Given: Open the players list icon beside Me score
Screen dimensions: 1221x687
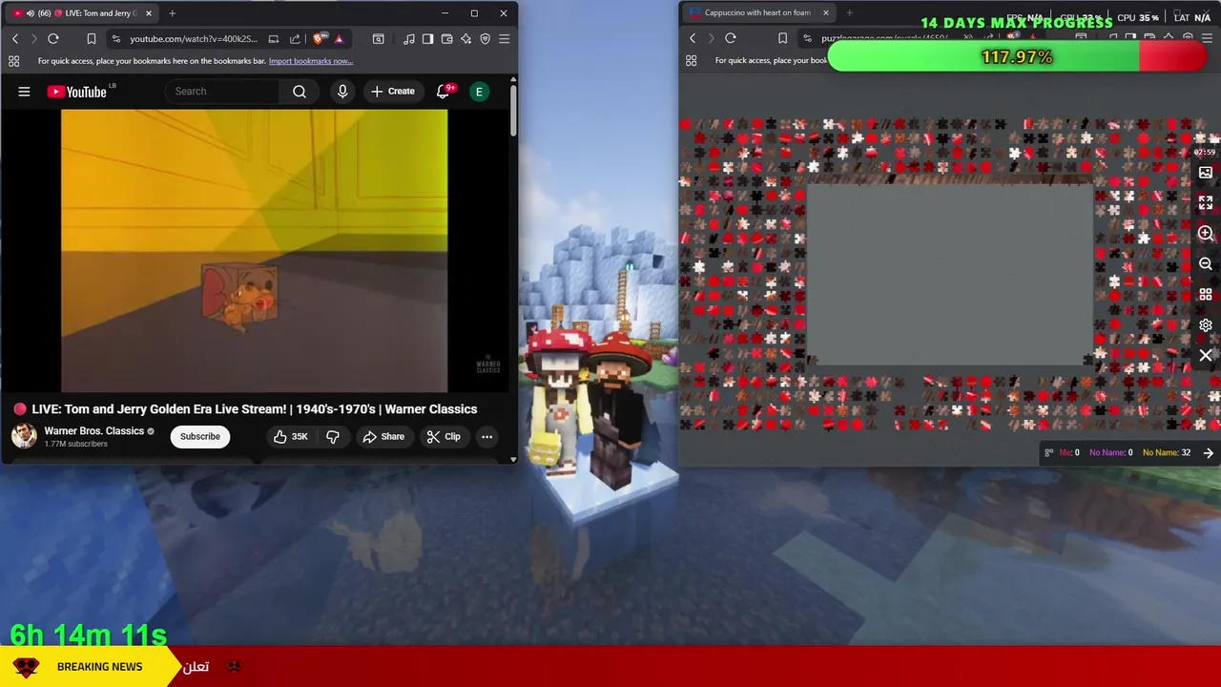Looking at the screenshot, I should coord(1049,453).
